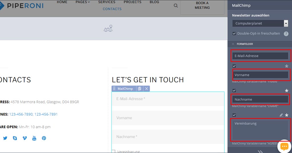Uncheck the checkbox above the Vorname field
This screenshot has width=292, height=153.
coord(234,66)
